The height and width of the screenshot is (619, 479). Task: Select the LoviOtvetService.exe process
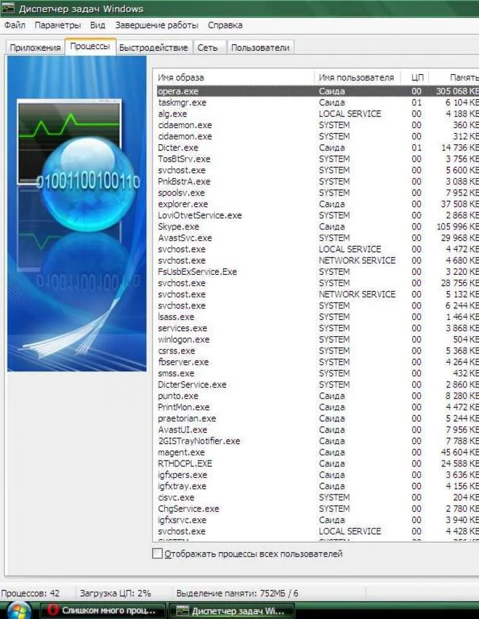(x=318, y=215)
